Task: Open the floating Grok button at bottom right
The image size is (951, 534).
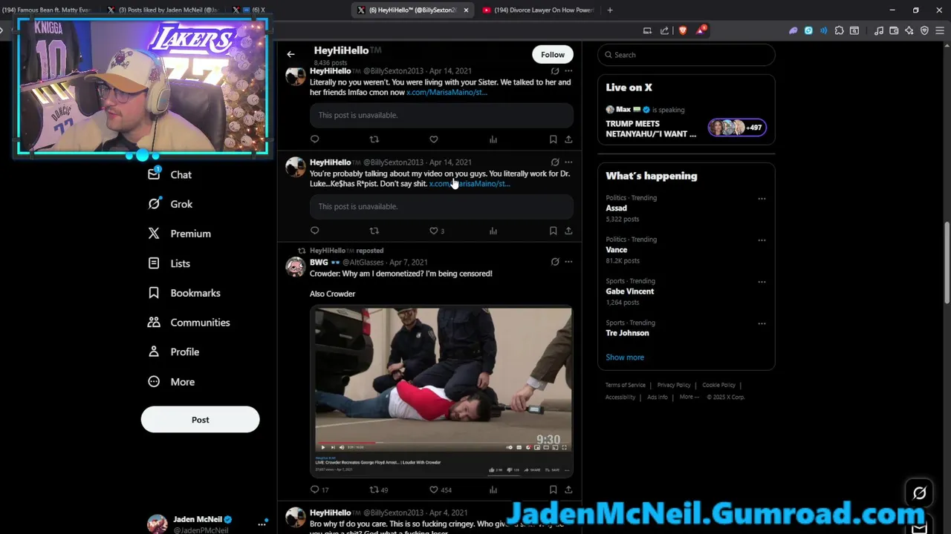Action: (920, 492)
